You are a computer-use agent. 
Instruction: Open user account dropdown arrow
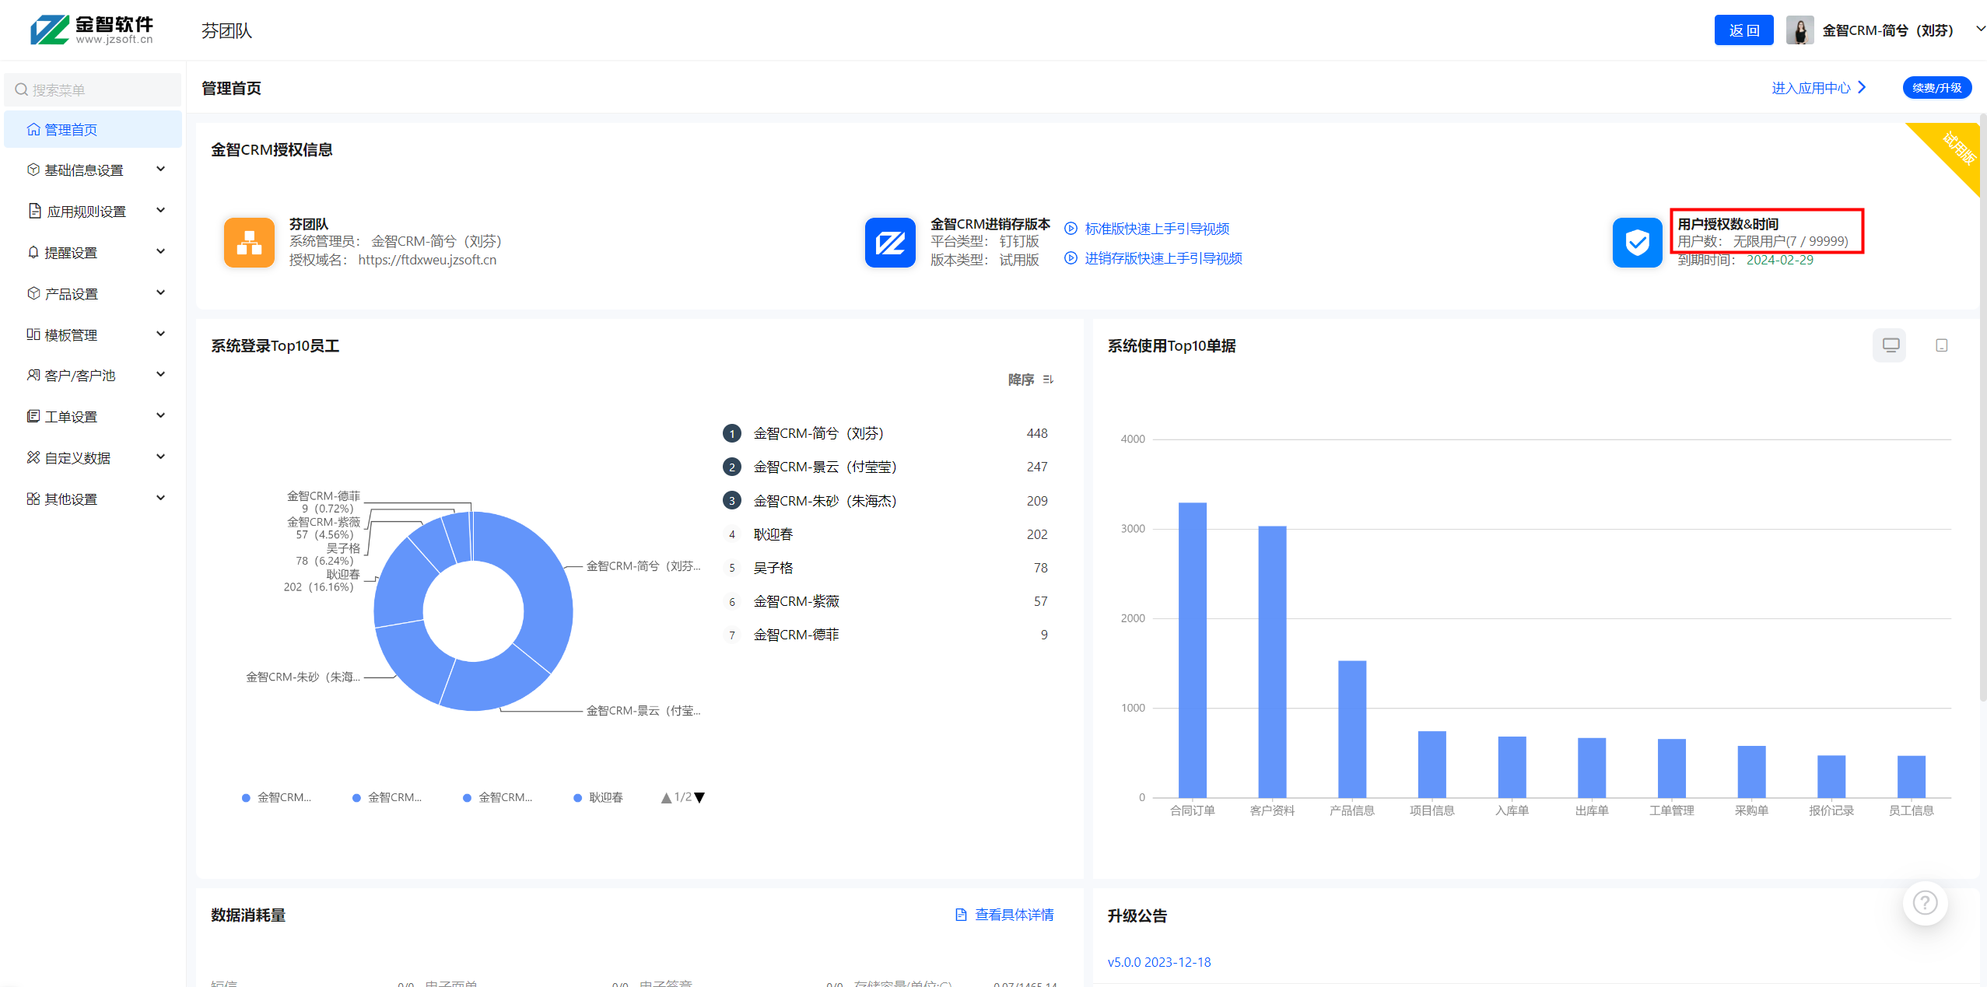1980,29
